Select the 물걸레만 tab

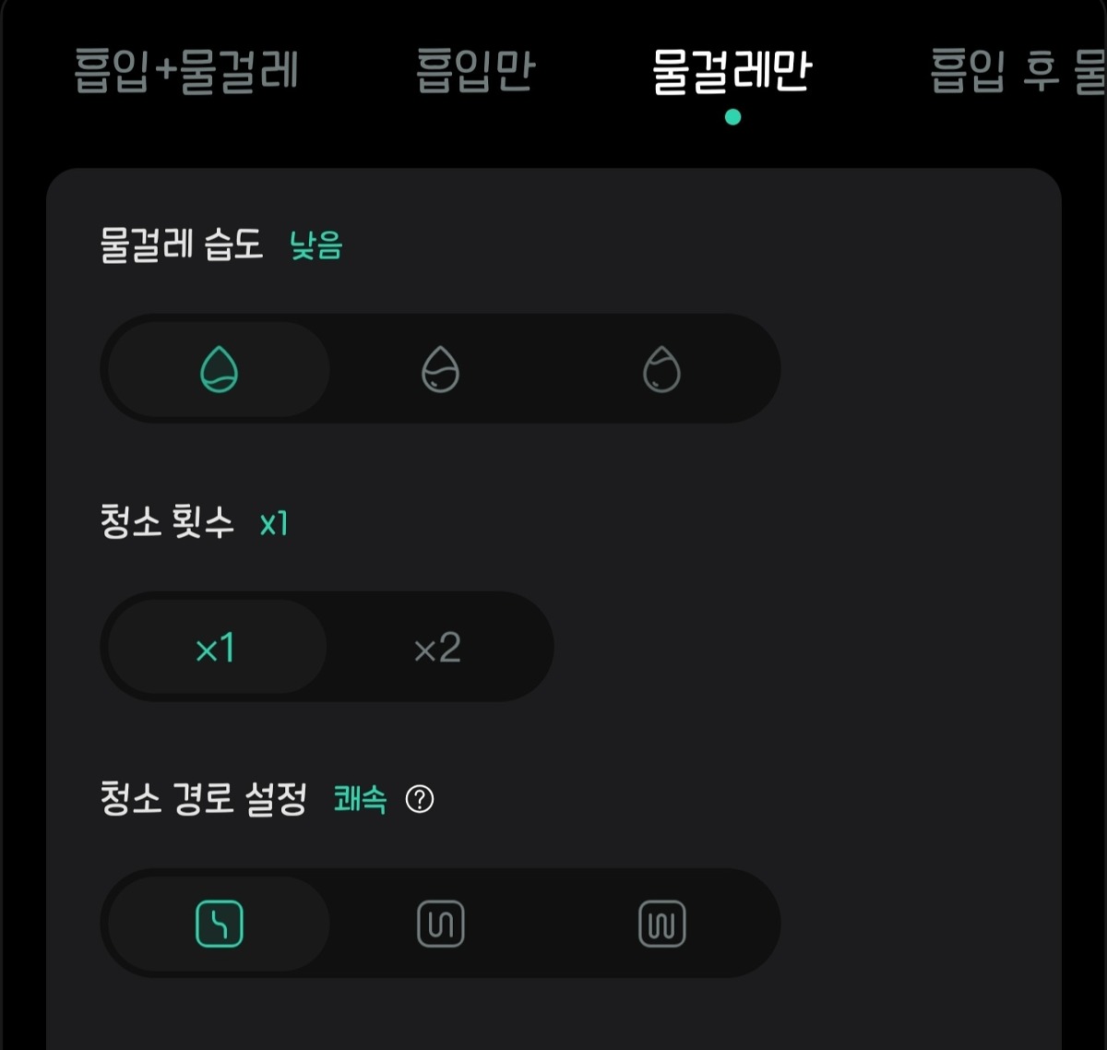(x=732, y=71)
